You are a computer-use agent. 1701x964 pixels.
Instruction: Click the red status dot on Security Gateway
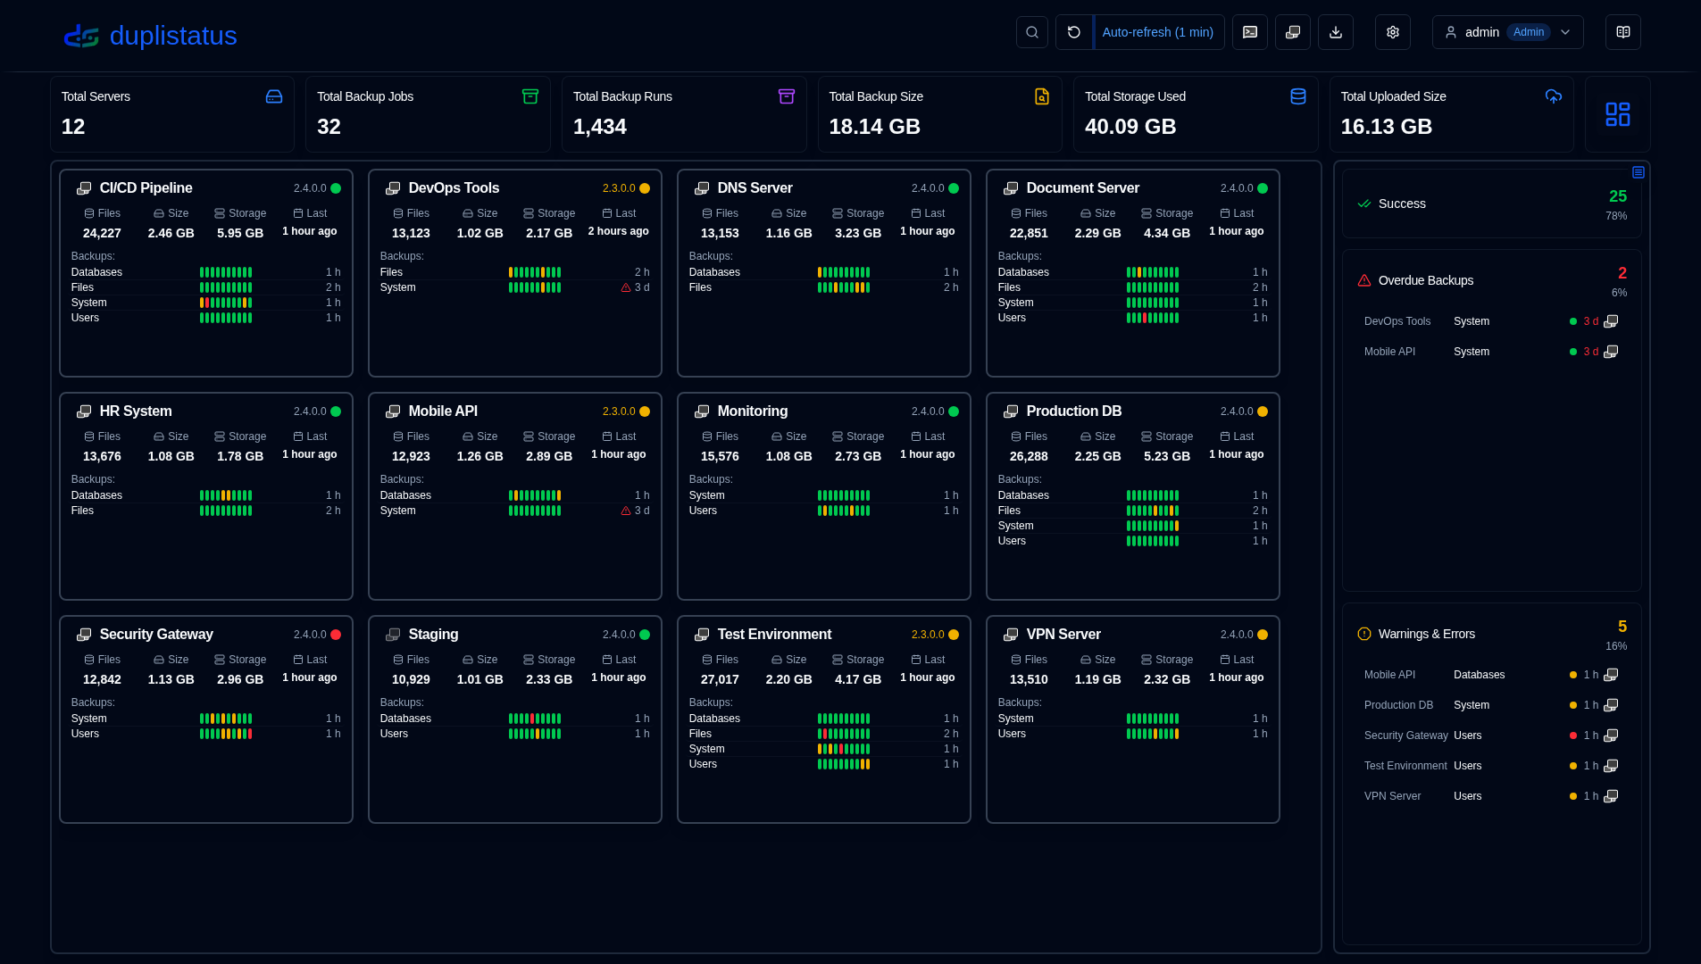click(x=336, y=635)
